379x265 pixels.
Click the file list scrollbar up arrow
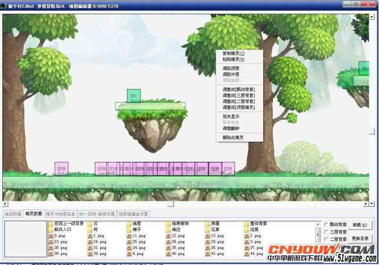[318, 224]
